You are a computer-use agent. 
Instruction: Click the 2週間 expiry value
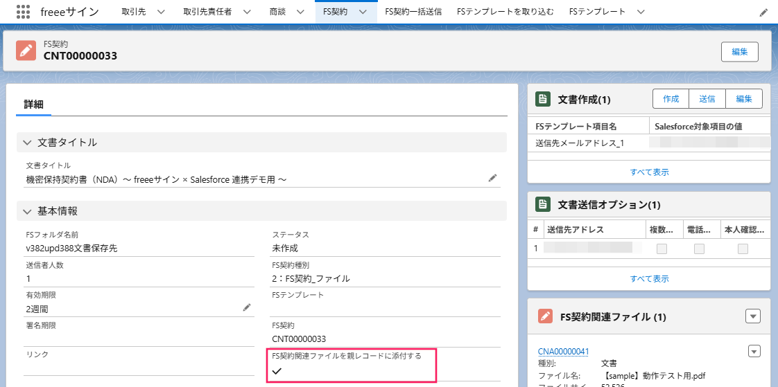[37, 309]
